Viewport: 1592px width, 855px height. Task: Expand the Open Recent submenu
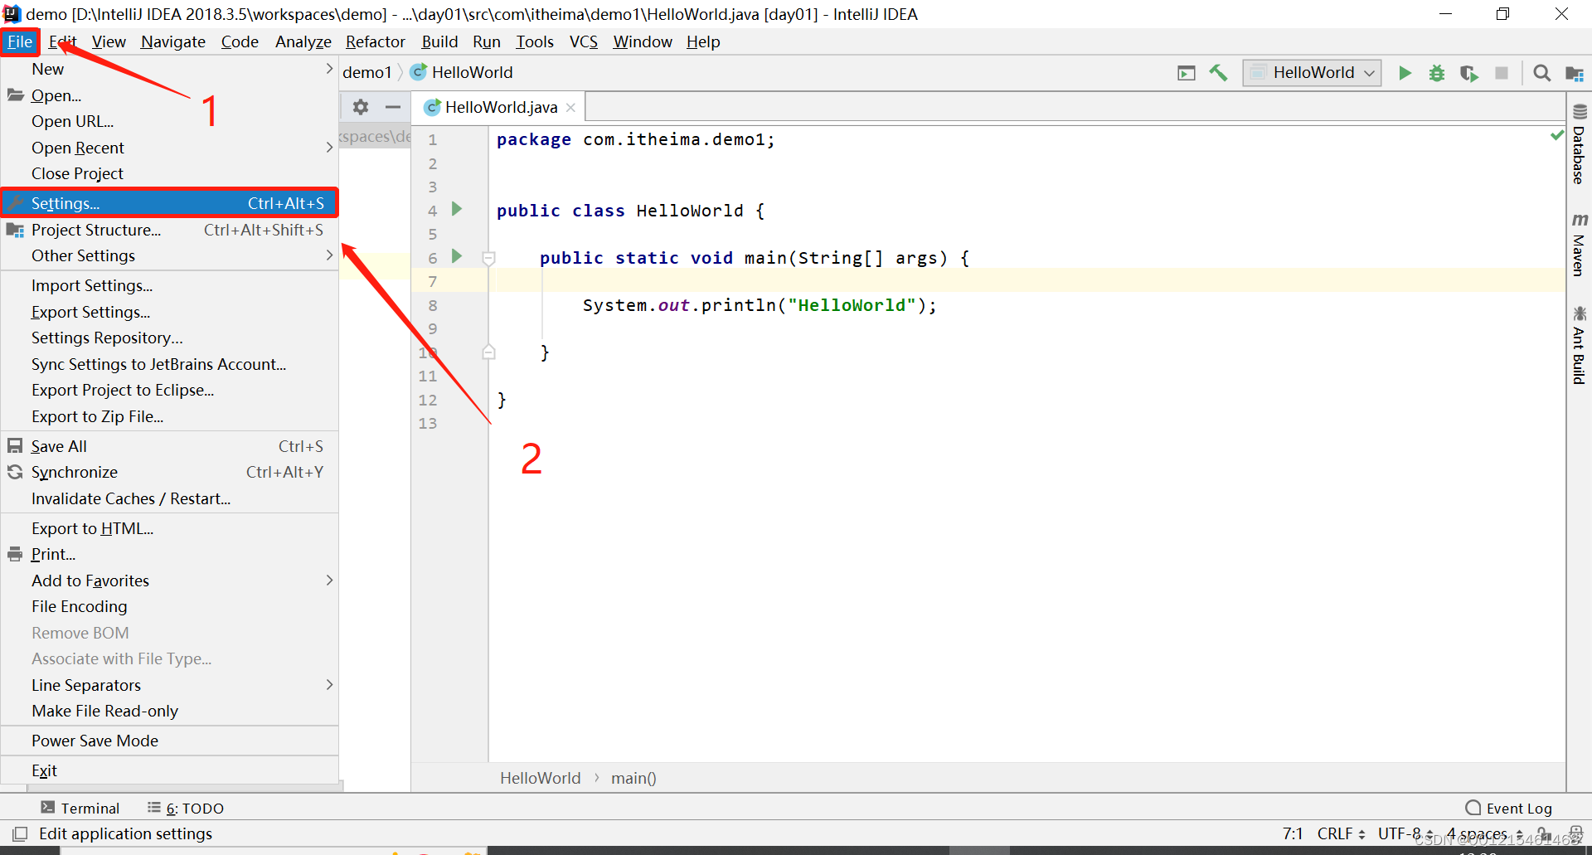pyautogui.click(x=170, y=148)
